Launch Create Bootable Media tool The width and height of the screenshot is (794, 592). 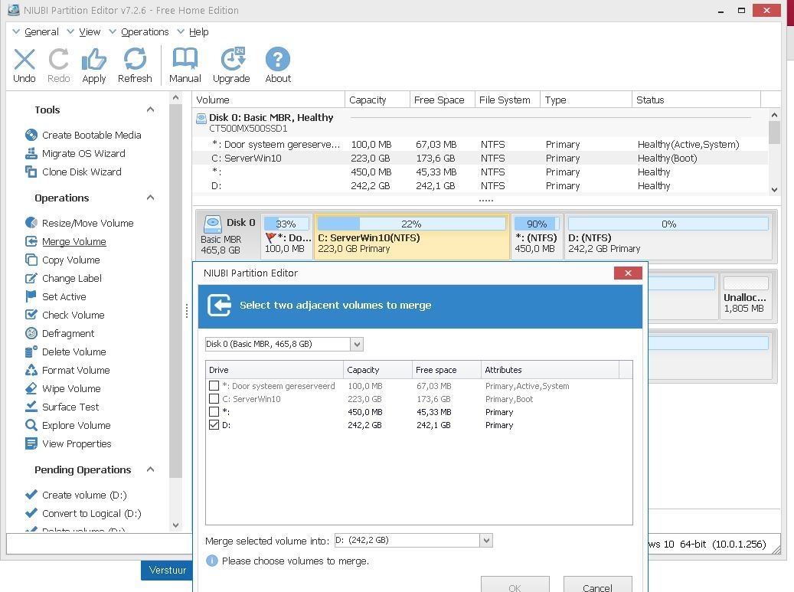(91, 136)
